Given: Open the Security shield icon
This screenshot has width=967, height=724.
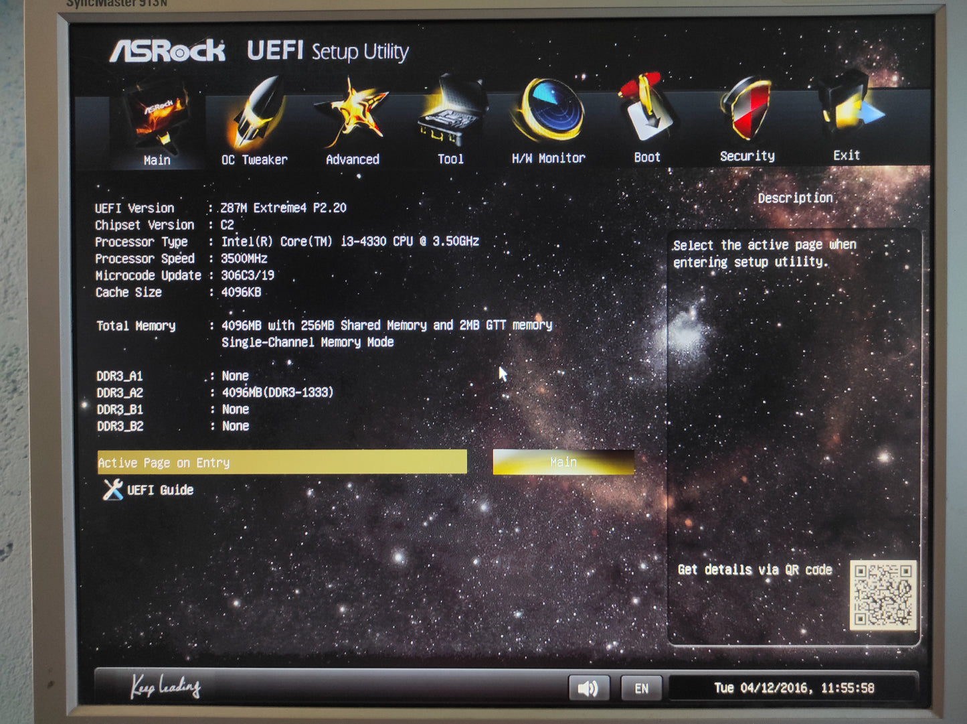Looking at the screenshot, I should coord(747,108).
